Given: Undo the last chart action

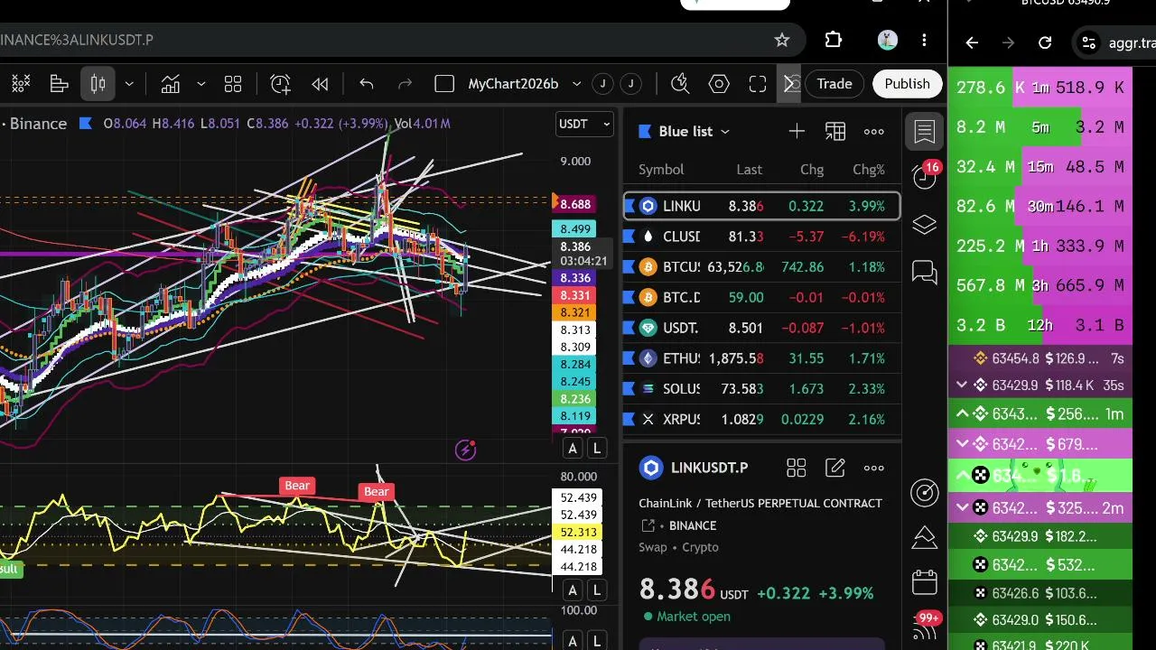Looking at the screenshot, I should point(367,84).
